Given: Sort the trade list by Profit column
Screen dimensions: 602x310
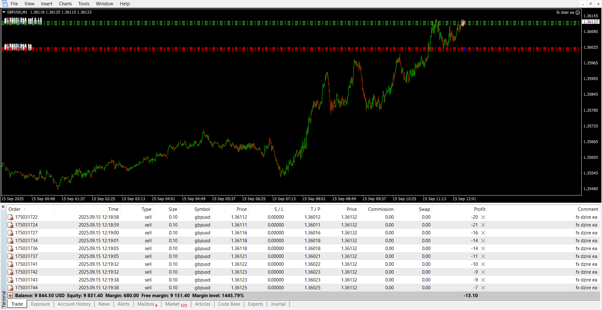Looking at the screenshot, I should [479, 209].
